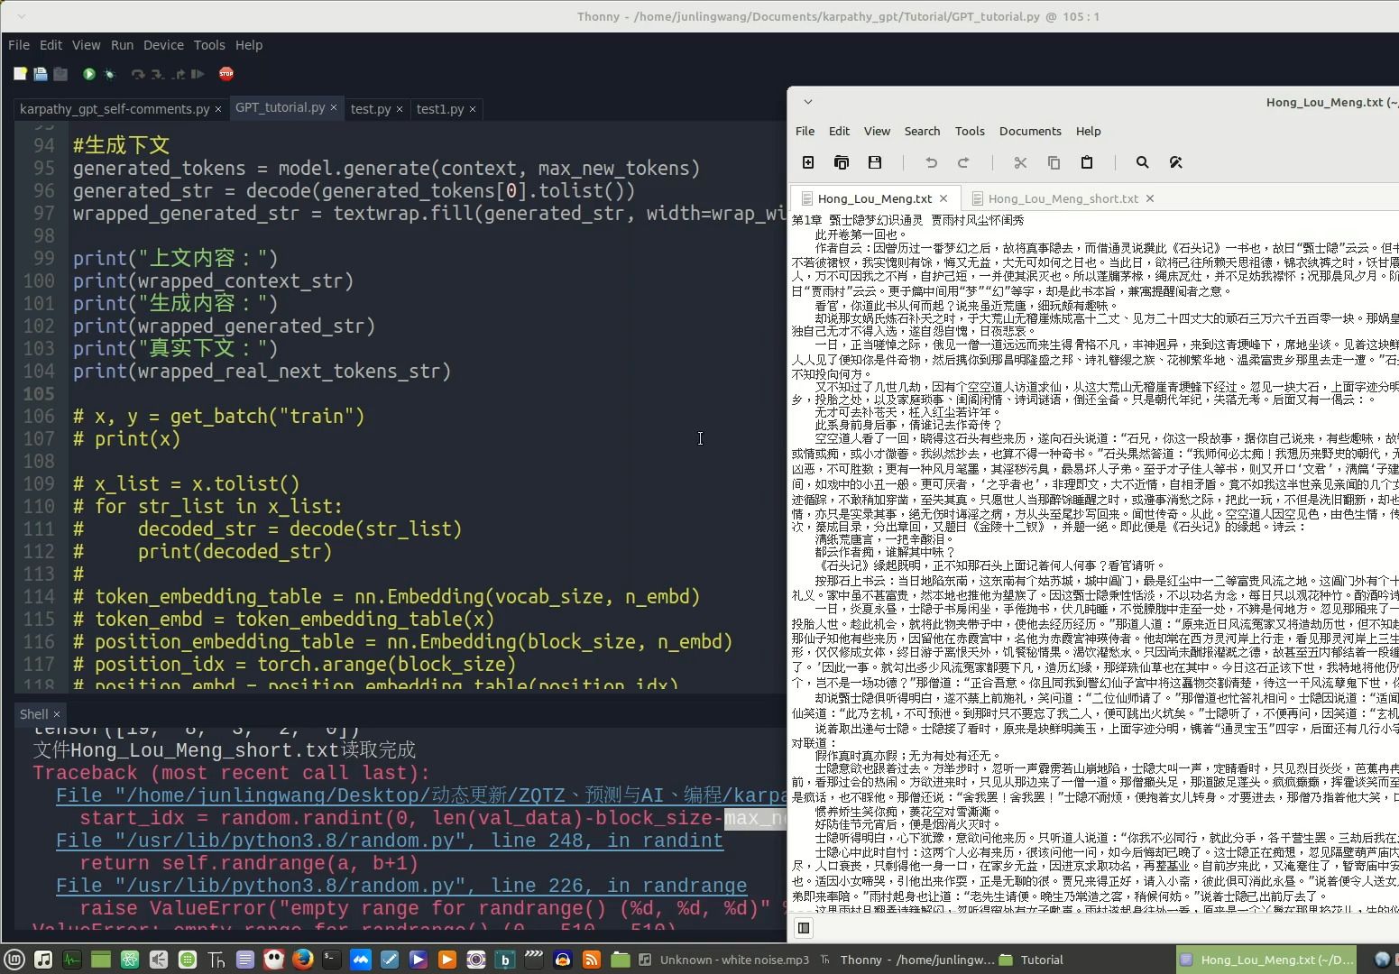Screen dimensions: 1399x974
Task: Start debugging with the bug icon
Action: pyautogui.click(x=110, y=74)
